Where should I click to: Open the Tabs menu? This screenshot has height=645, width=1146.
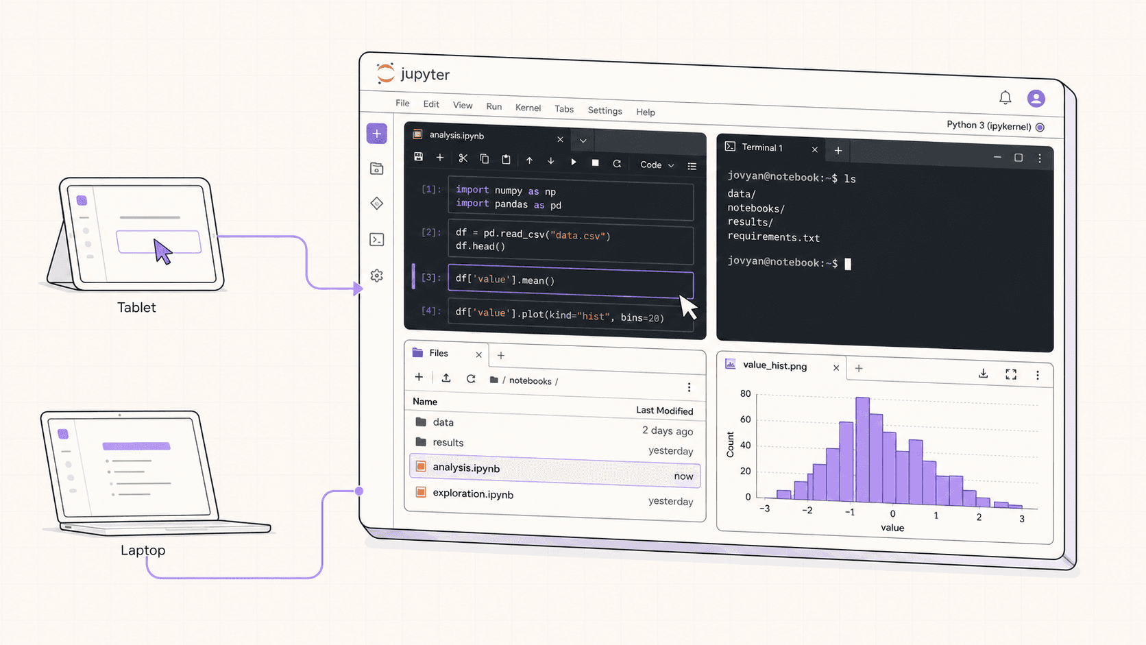[x=564, y=109]
